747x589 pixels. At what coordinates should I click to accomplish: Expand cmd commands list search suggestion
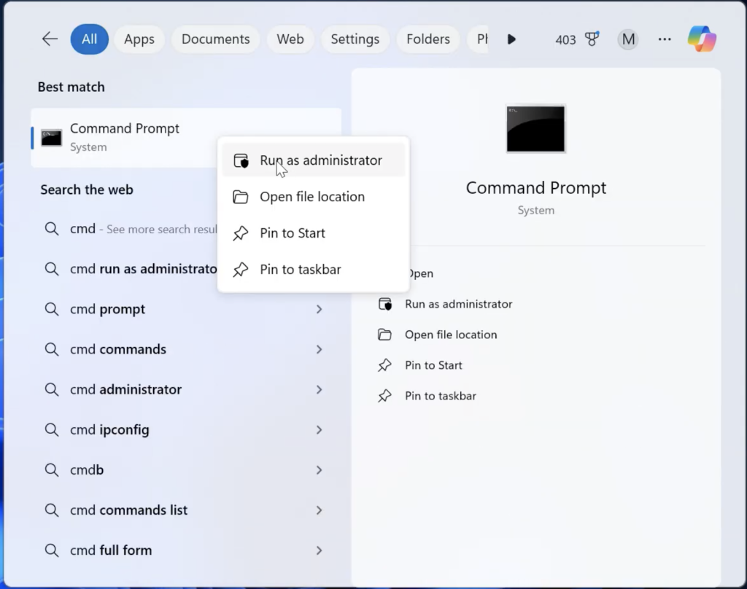[320, 510]
